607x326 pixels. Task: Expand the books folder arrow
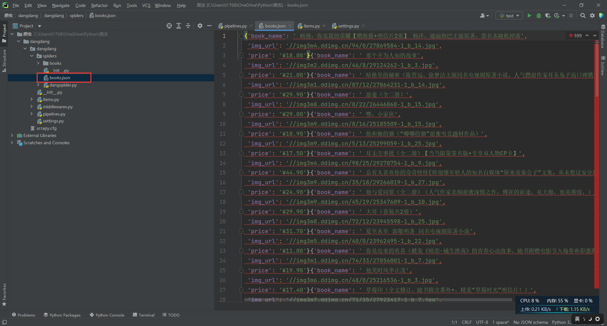[38, 63]
